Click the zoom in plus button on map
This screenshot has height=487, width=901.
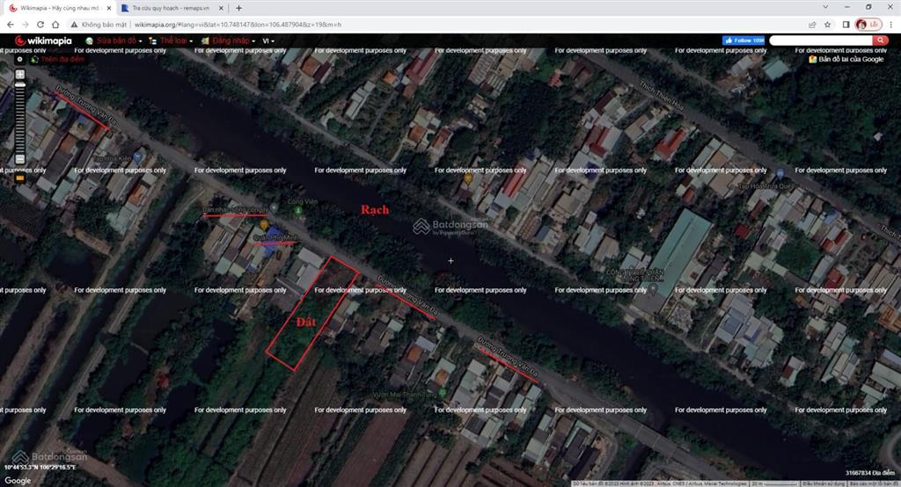click(20, 74)
